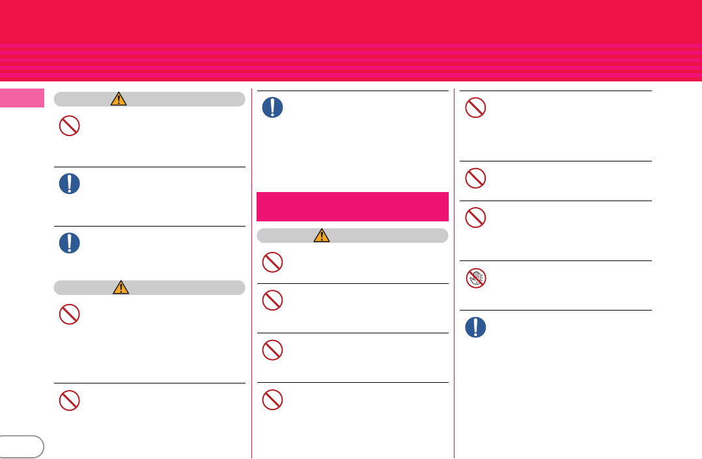
Task: Click the prohibition icon below the second left gray bar
Action: tap(70, 314)
